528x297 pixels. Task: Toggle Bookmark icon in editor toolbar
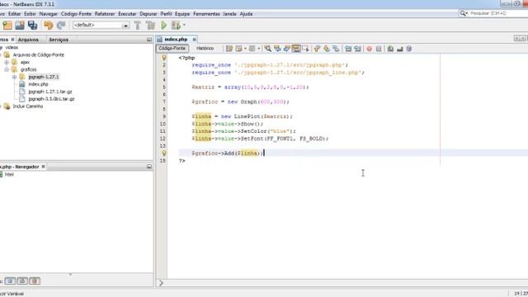(x=336, y=49)
